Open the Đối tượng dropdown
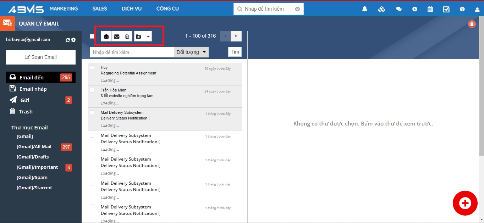 [x=191, y=52]
